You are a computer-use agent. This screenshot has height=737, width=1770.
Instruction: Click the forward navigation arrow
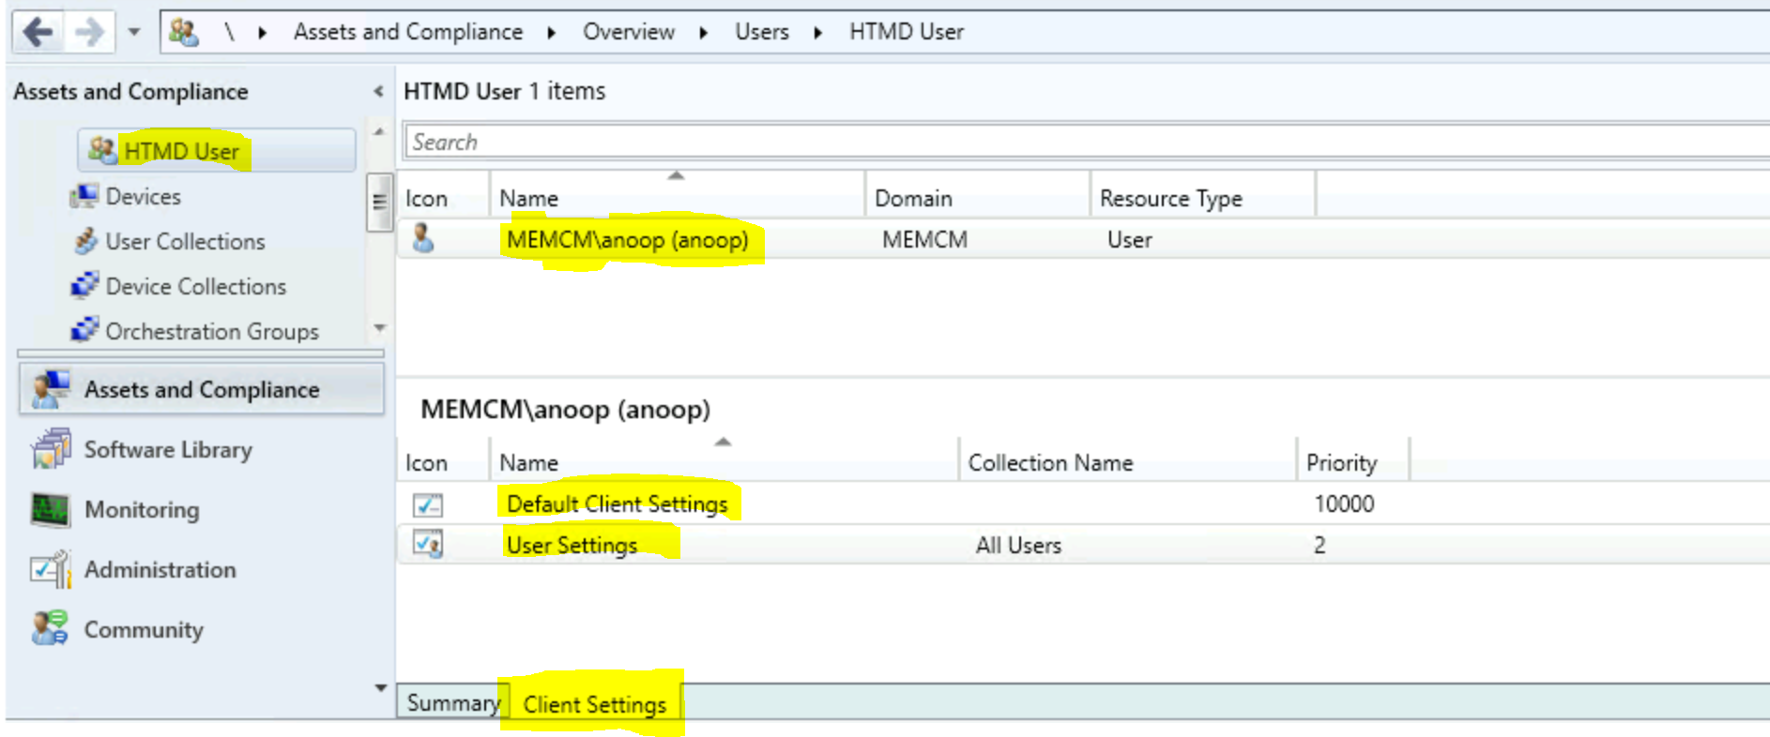click(89, 33)
